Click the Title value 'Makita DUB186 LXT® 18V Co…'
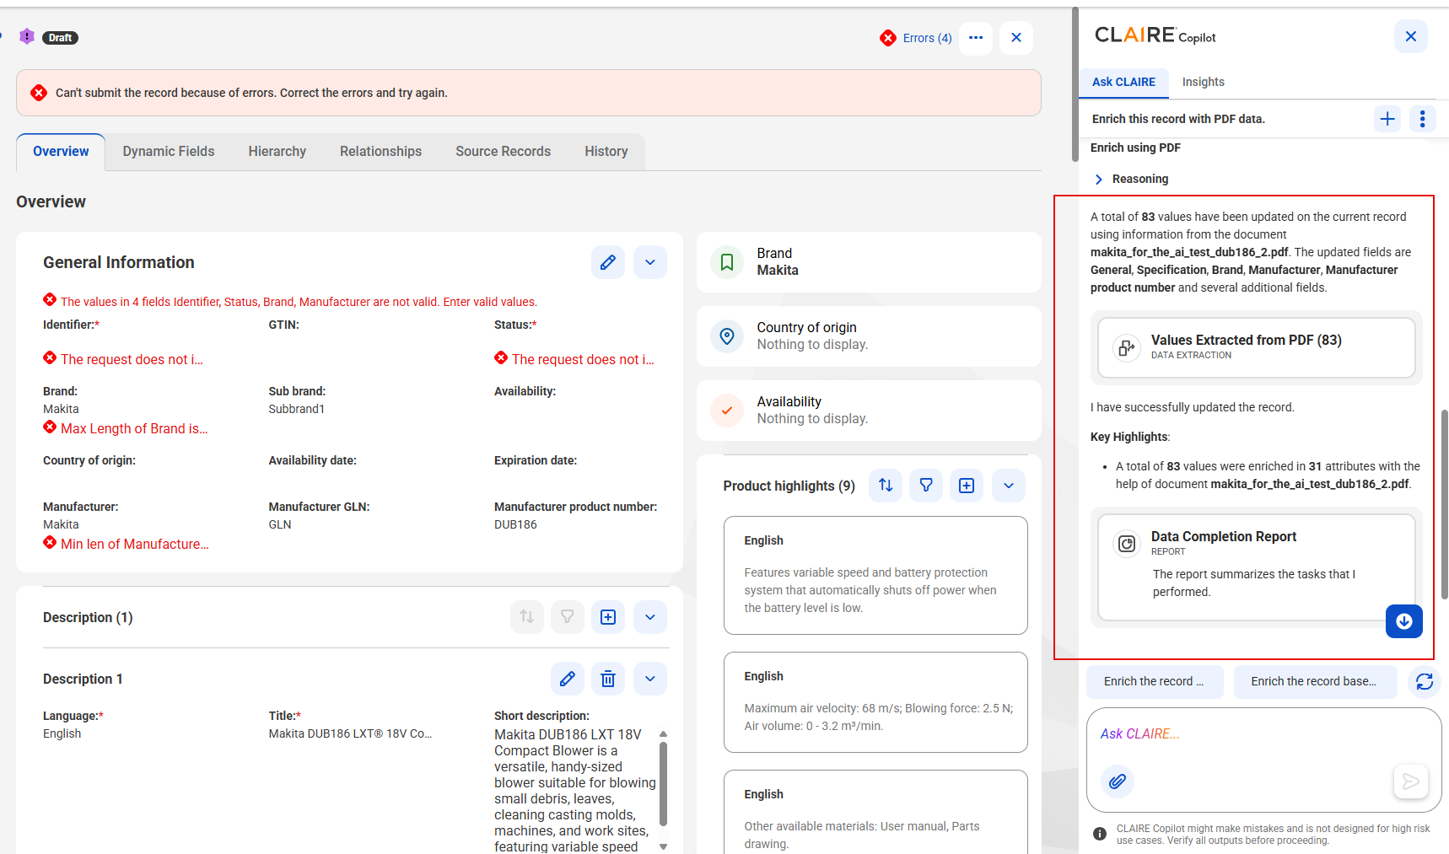This screenshot has height=854, width=1449. click(x=350, y=733)
